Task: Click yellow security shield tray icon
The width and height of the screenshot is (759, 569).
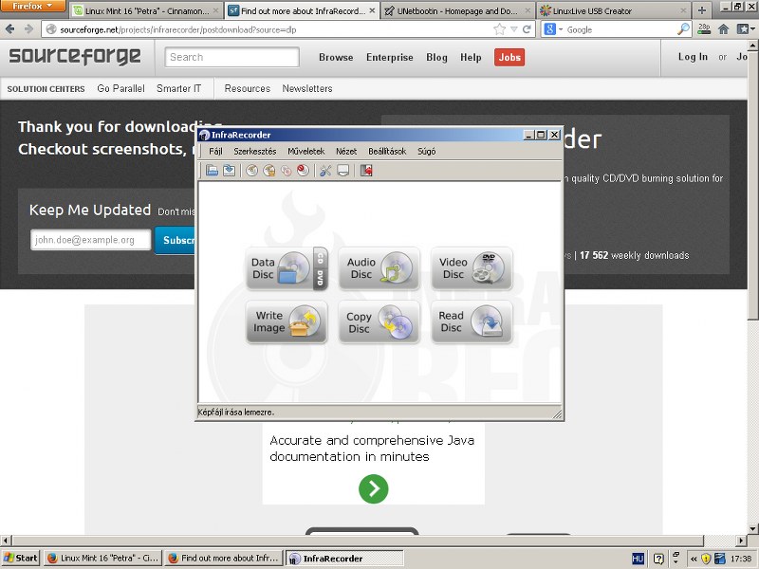Action: 706,559
